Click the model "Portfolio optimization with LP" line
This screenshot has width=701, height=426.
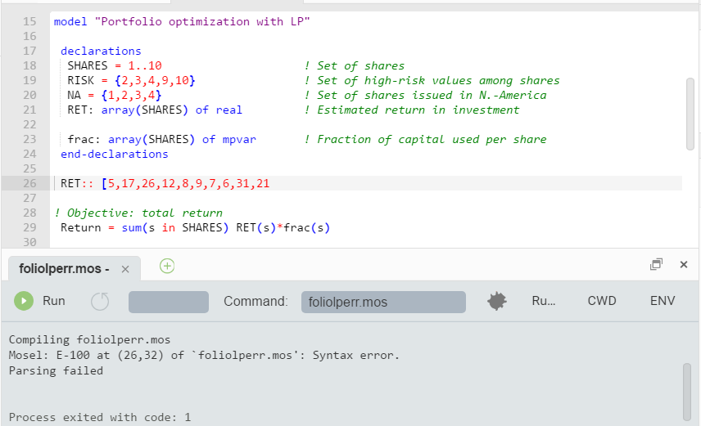pyautogui.click(x=182, y=21)
